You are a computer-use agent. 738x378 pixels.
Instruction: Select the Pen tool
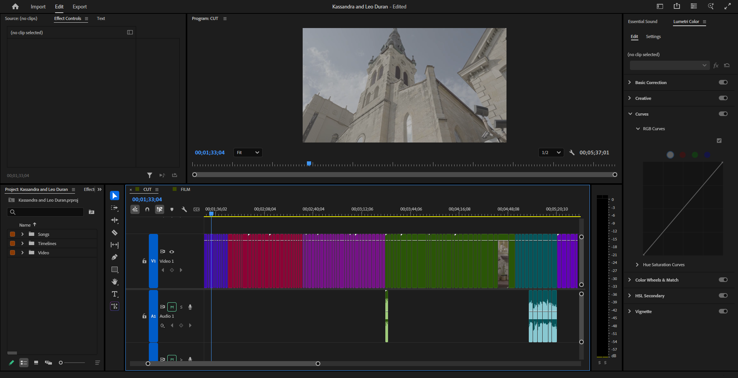coord(115,257)
